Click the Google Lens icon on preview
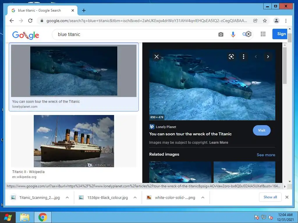The image size is (298, 223). [x=231, y=57]
